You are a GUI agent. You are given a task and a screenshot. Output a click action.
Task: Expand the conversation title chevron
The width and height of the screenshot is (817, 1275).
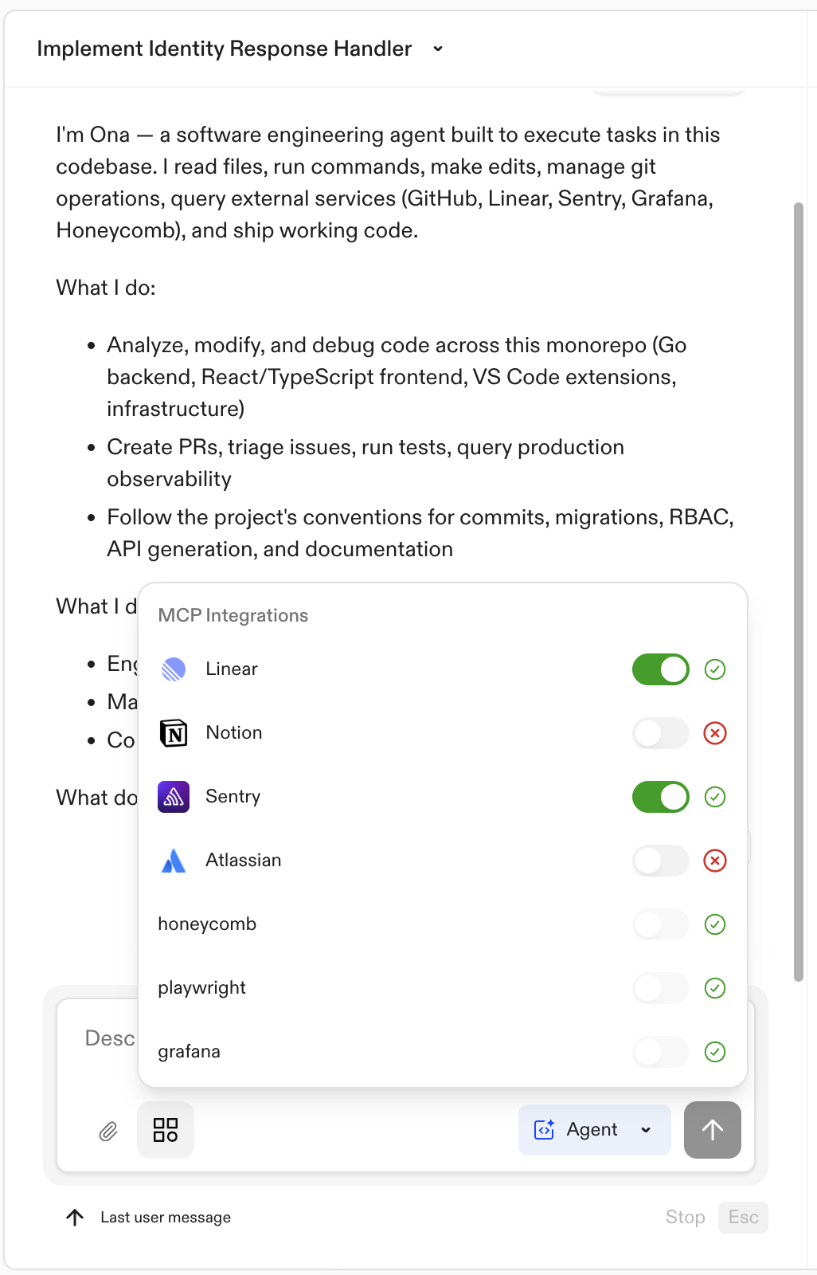point(437,49)
